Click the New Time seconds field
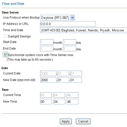The width and height of the screenshot is (127, 127). [72, 102]
